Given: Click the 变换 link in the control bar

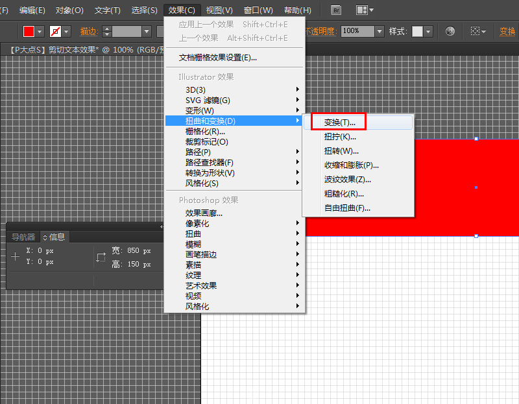Looking at the screenshot, I should pos(507,30).
